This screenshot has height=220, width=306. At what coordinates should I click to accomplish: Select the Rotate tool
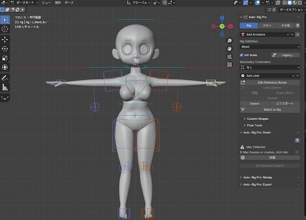5,49
